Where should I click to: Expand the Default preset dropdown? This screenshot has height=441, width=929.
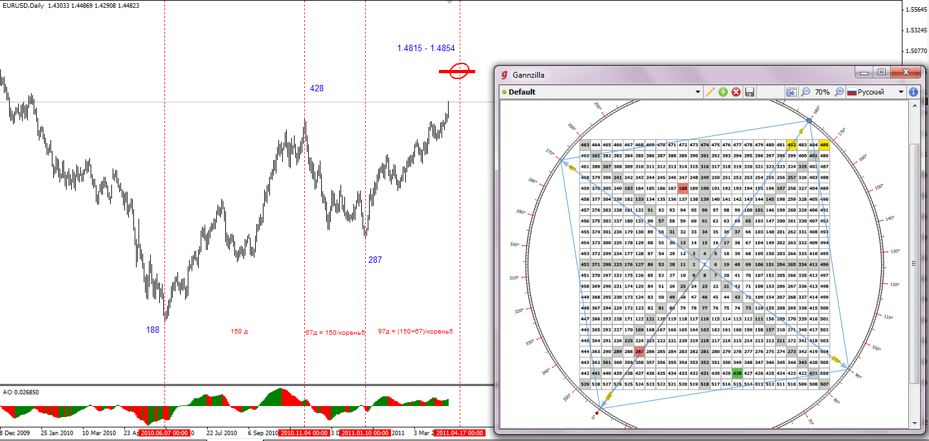point(698,92)
